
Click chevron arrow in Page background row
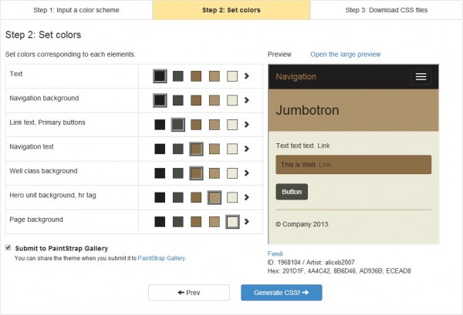pyautogui.click(x=247, y=222)
